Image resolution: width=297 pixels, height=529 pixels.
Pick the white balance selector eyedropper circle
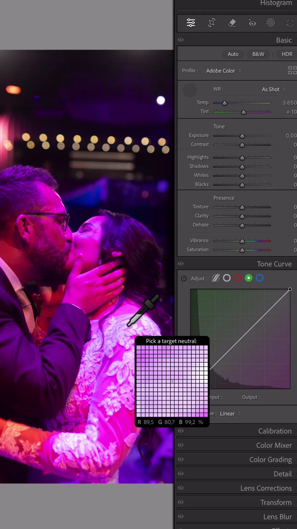[x=190, y=90]
